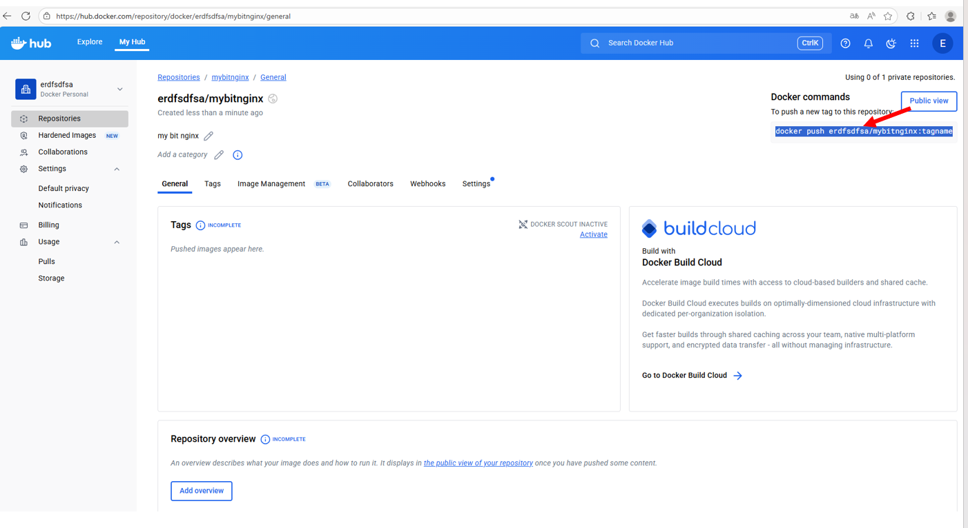Click the browser back arrow
The height and width of the screenshot is (528, 968).
tap(8, 16)
